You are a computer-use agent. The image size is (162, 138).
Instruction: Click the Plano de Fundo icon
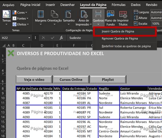pos(110,14)
